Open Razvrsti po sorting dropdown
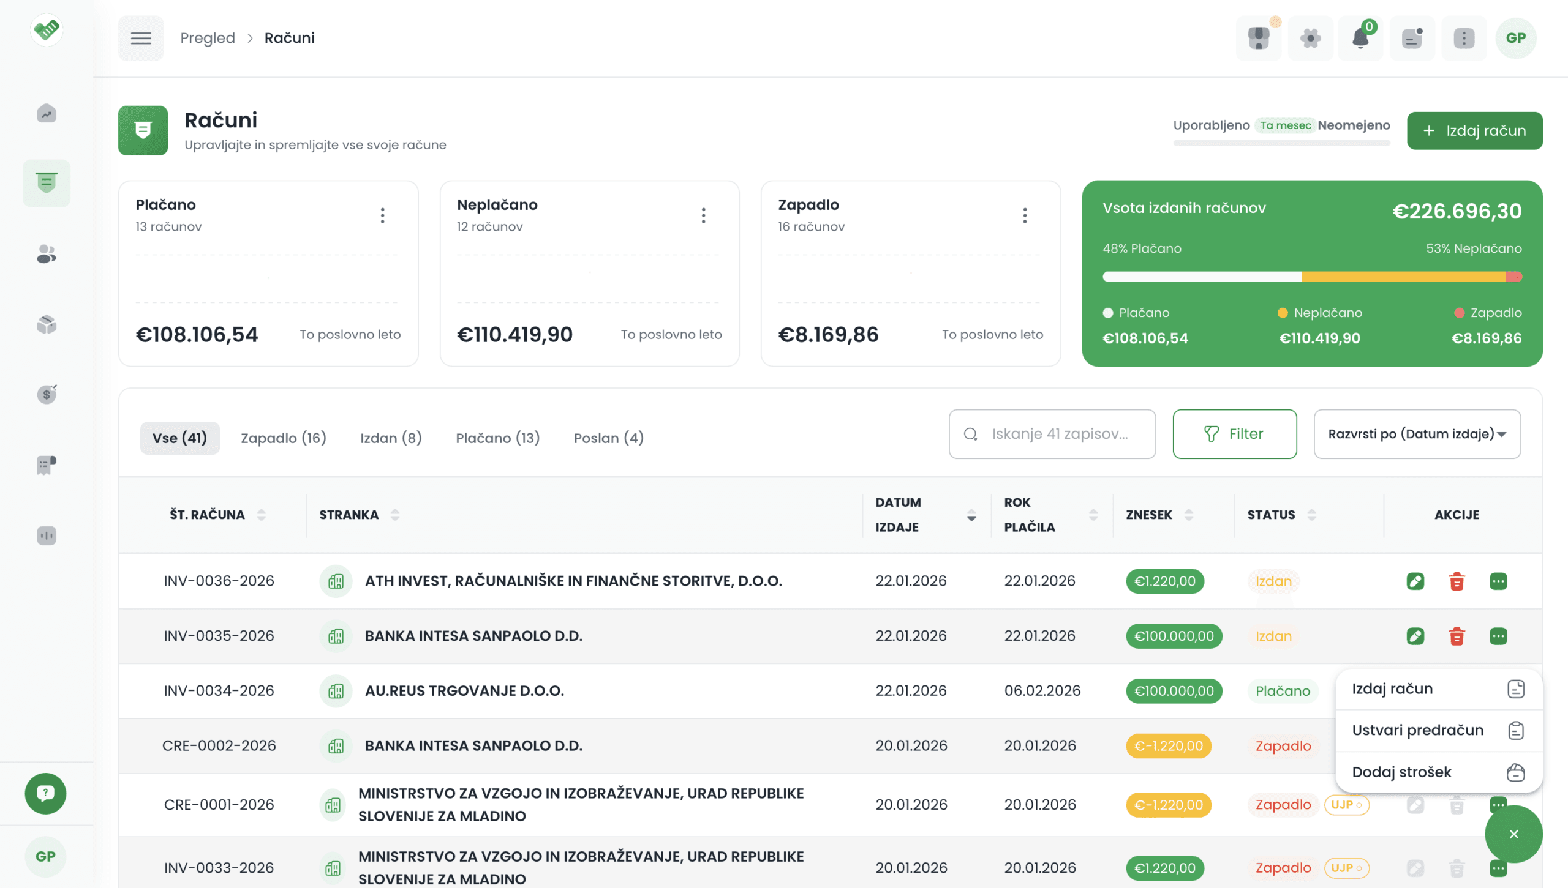1568x888 pixels. (x=1416, y=434)
